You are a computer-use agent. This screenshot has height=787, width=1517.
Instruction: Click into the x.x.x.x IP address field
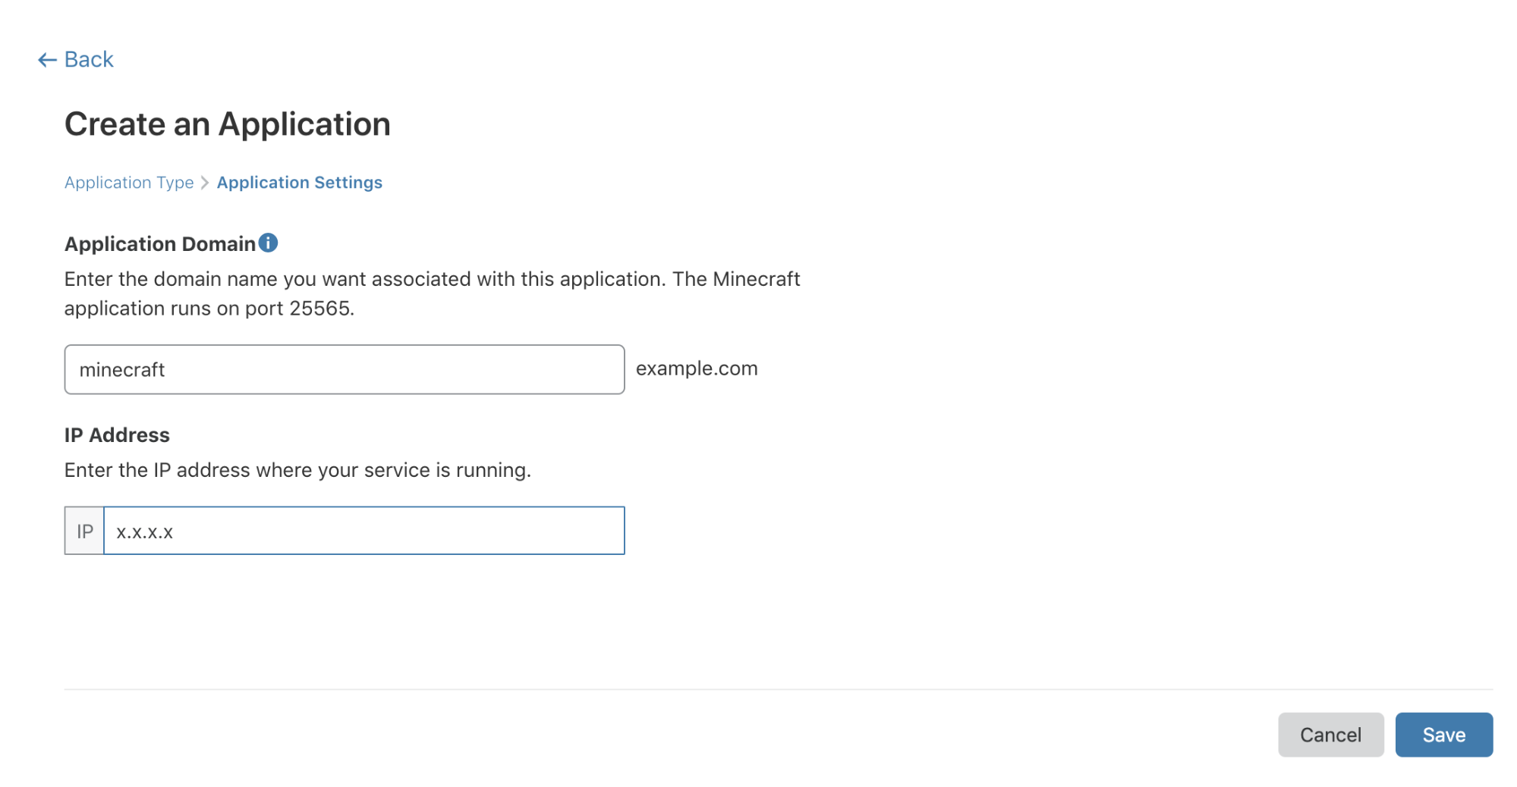(x=364, y=531)
